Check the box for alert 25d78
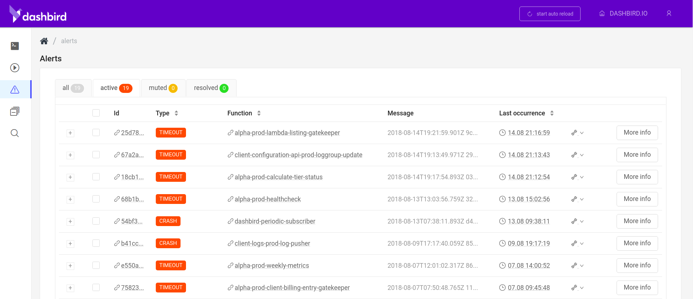The height and width of the screenshot is (299, 693). [96, 132]
